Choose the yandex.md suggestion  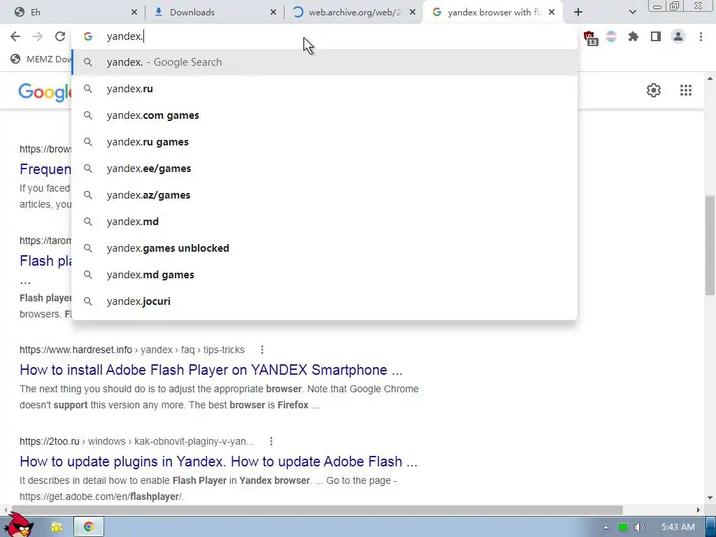click(324, 222)
